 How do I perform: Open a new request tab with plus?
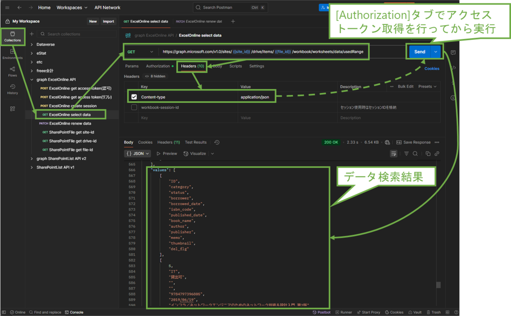point(233,21)
